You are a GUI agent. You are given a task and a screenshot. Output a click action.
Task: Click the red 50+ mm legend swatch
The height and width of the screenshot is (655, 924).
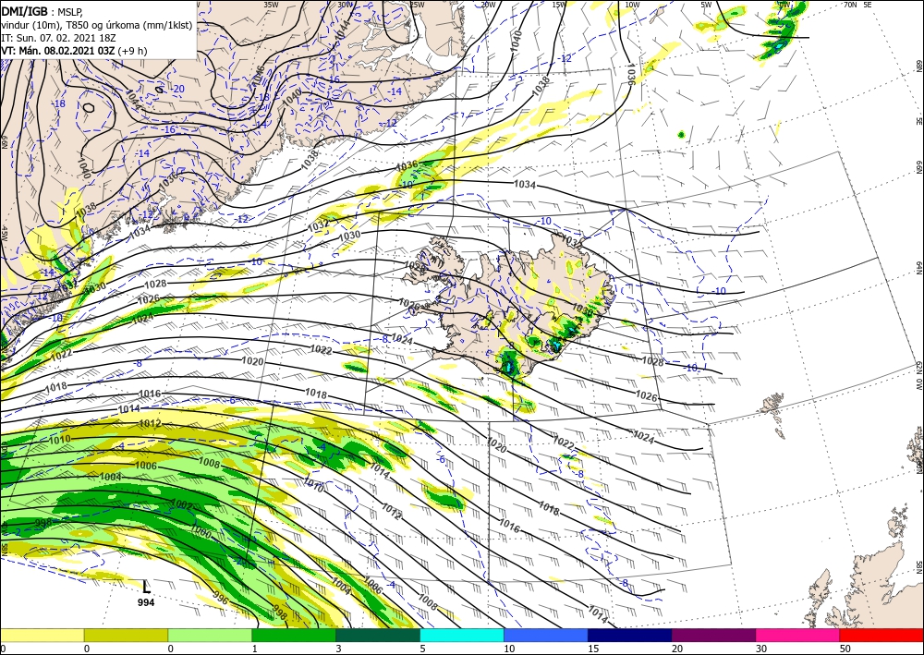tap(881, 636)
